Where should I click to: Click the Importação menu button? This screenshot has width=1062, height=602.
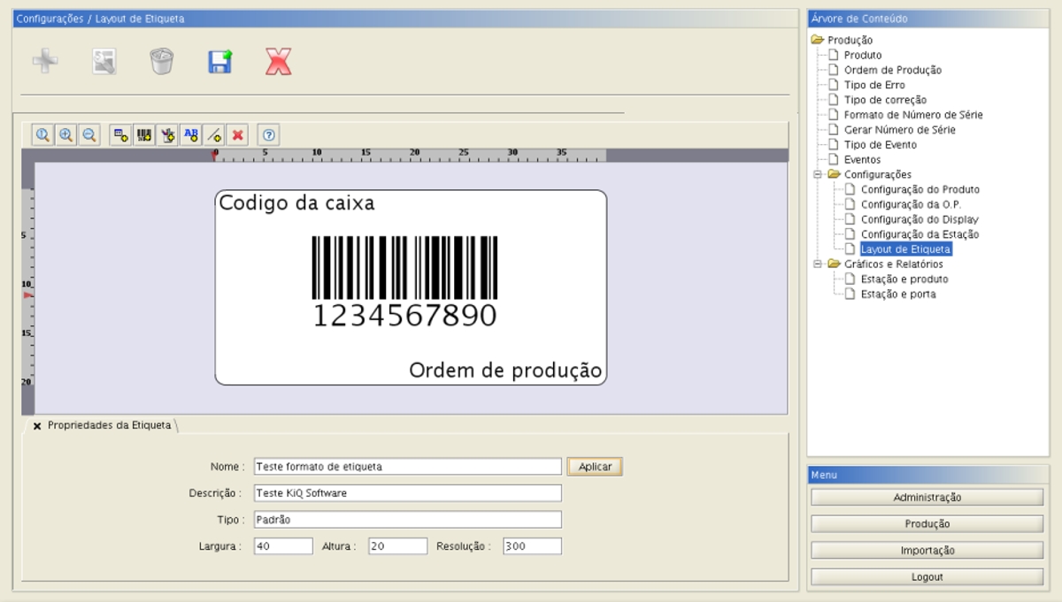(927, 551)
